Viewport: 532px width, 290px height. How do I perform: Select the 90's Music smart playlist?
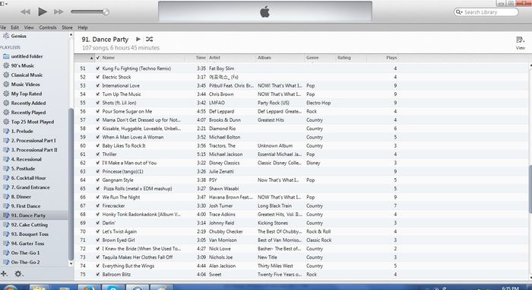point(22,65)
